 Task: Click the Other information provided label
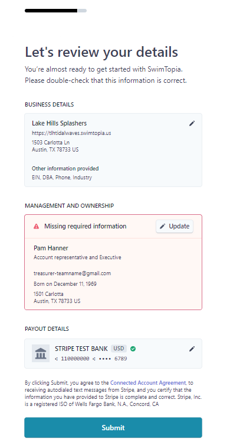65,168
